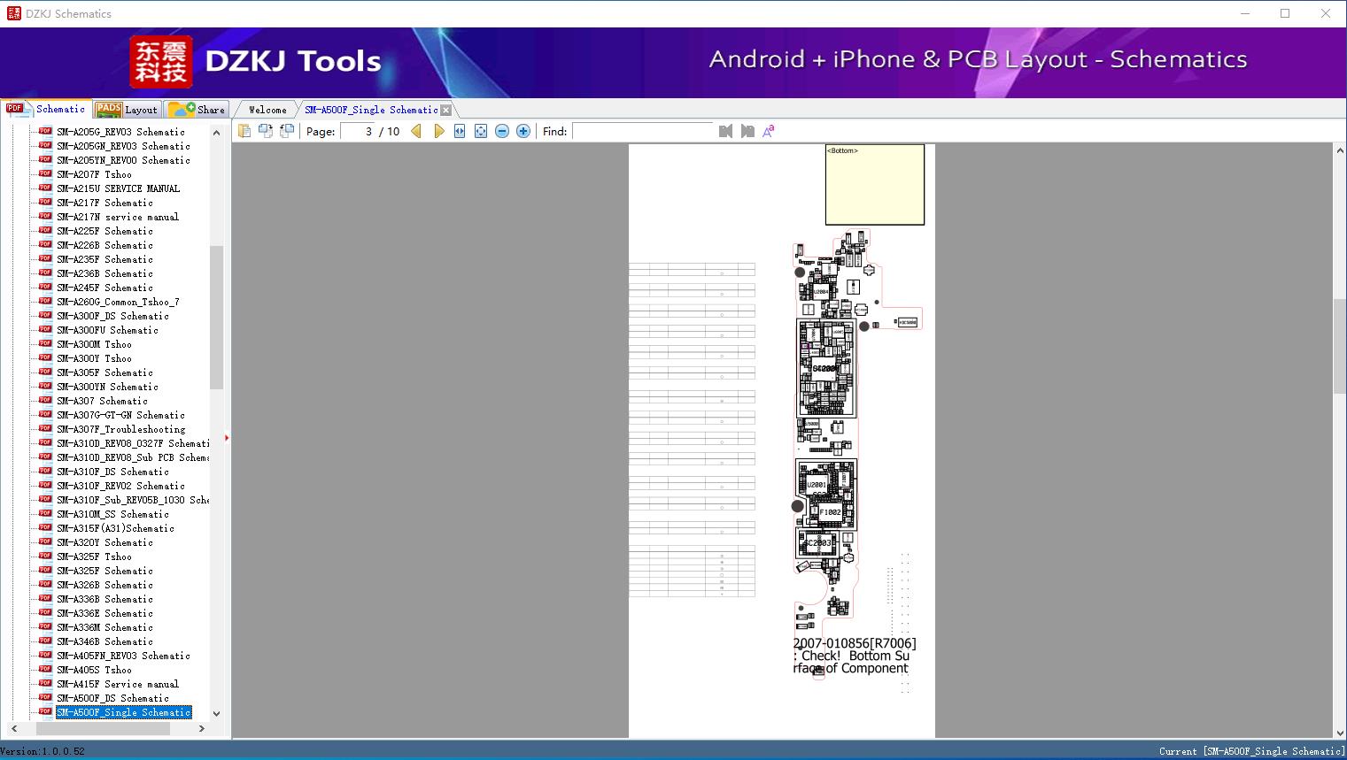Zoom in with the plus icon

tap(523, 131)
